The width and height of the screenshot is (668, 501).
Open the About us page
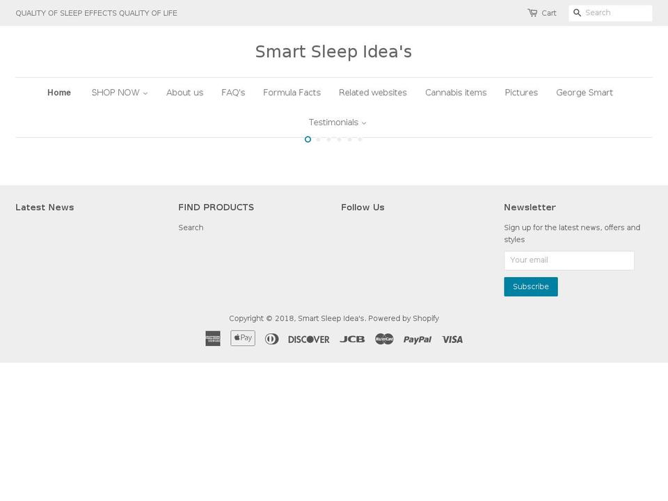185,93
